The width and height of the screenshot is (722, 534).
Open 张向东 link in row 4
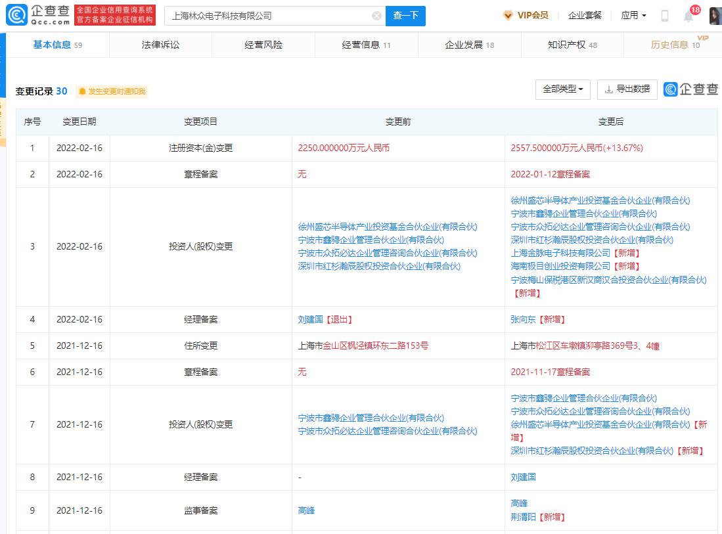click(x=523, y=319)
